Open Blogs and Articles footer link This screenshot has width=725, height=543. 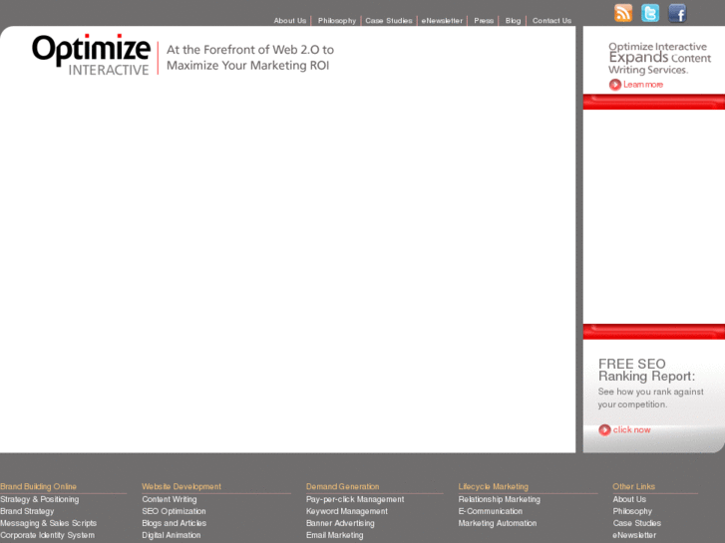pos(174,523)
